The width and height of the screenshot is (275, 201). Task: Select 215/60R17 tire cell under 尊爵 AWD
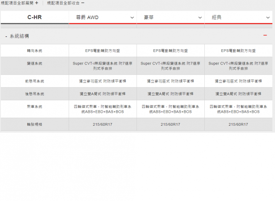(x=103, y=124)
